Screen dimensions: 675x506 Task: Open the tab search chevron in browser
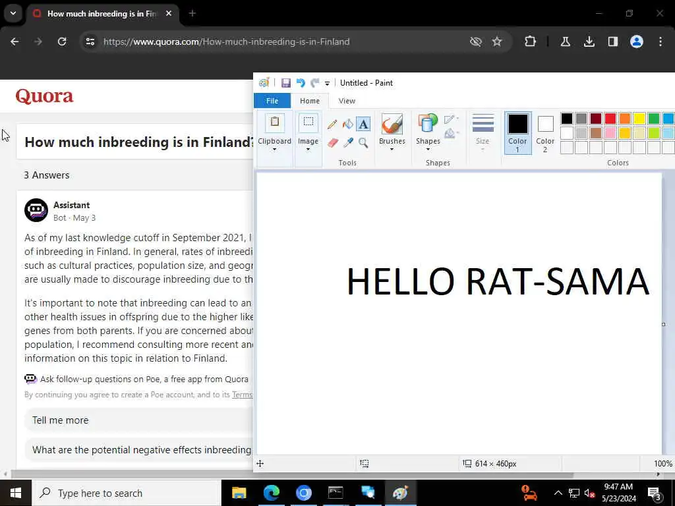[13, 13]
